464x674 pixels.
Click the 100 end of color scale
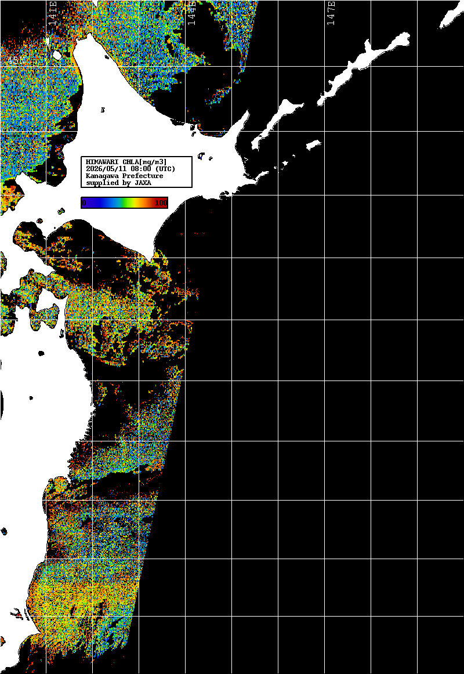click(x=161, y=203)
